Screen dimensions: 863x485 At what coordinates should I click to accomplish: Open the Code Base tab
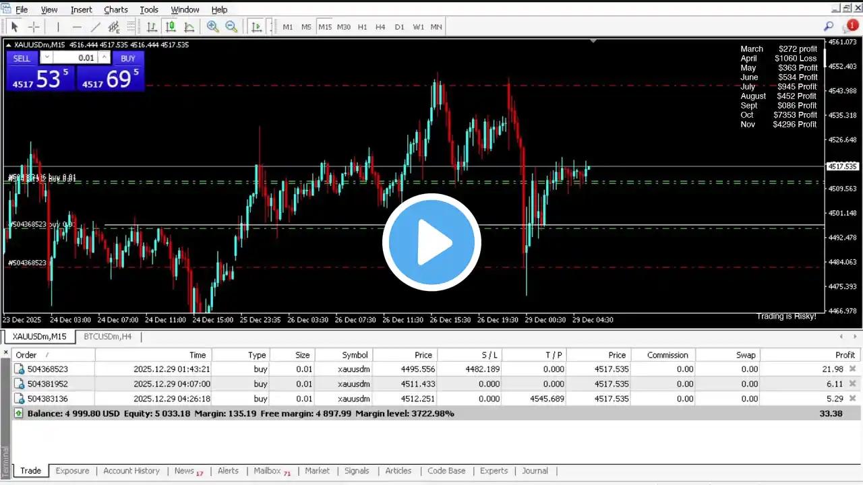(446, 471)
